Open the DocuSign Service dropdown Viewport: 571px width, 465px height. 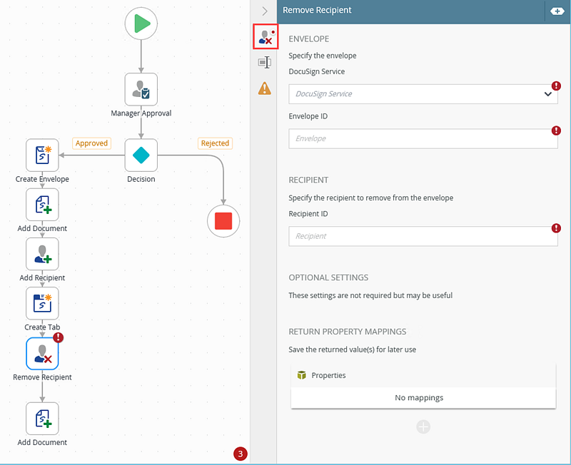[x=424, y=93]
